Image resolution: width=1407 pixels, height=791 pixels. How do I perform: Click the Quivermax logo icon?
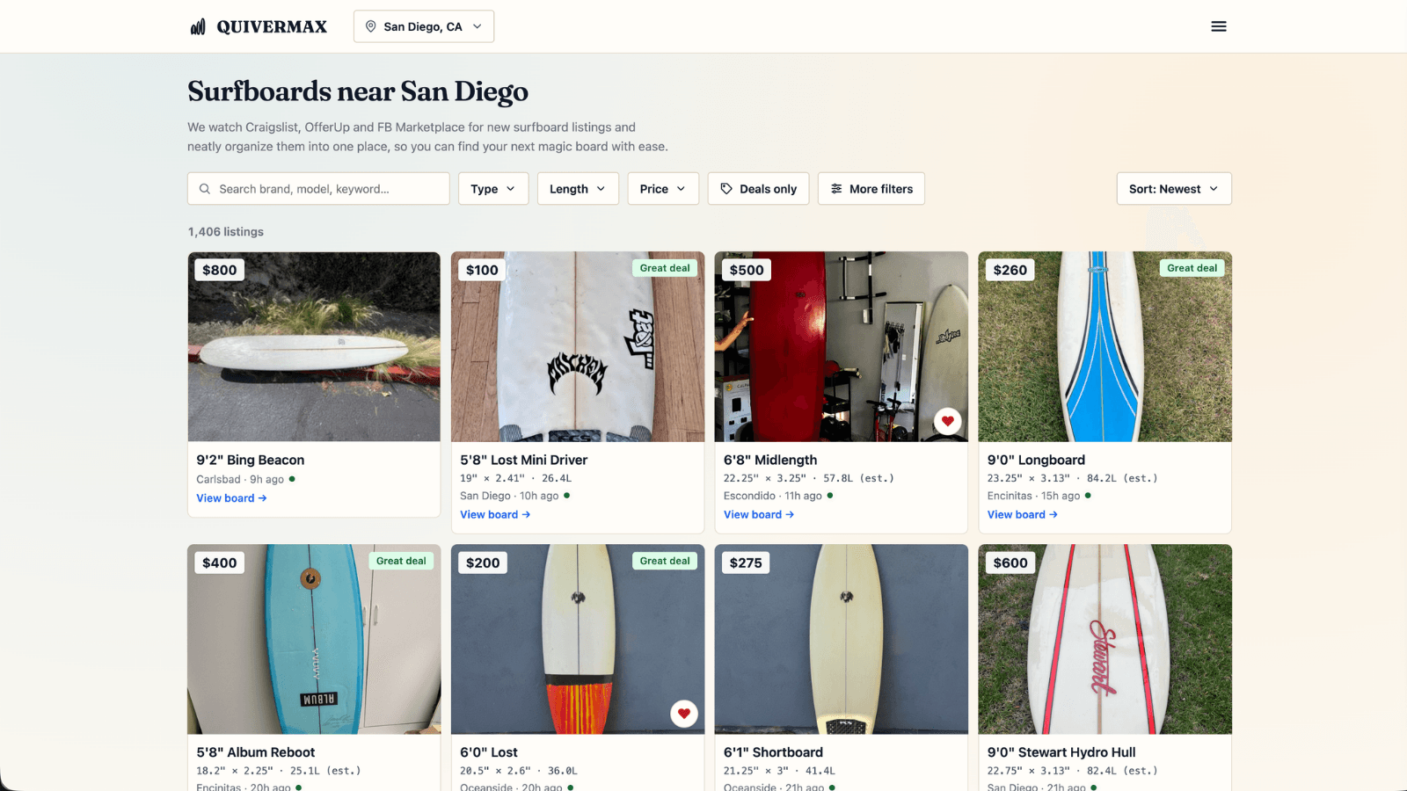tap(198, 26)
